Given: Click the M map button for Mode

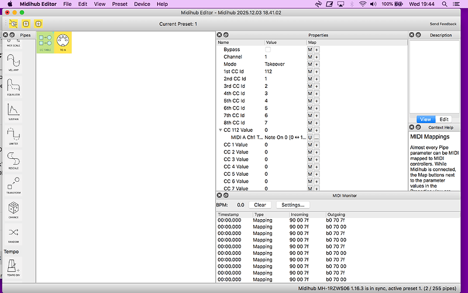Looking at the screenshot, I should click(310, 64).
